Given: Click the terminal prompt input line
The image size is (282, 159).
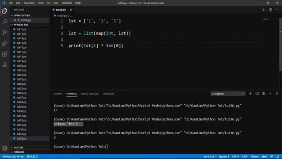Looking at the screenshot, I should [81, 147].
